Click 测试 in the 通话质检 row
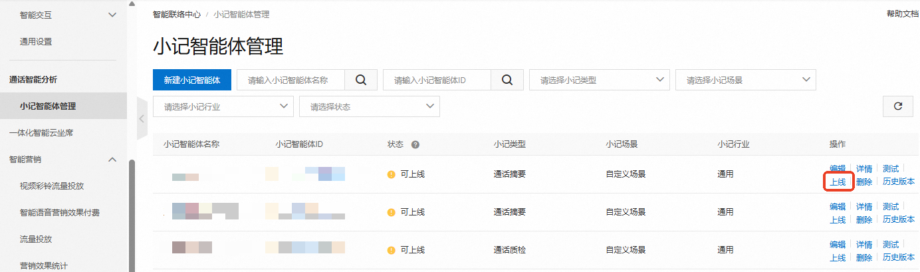The image size is (920, 272). coord(891,245)
